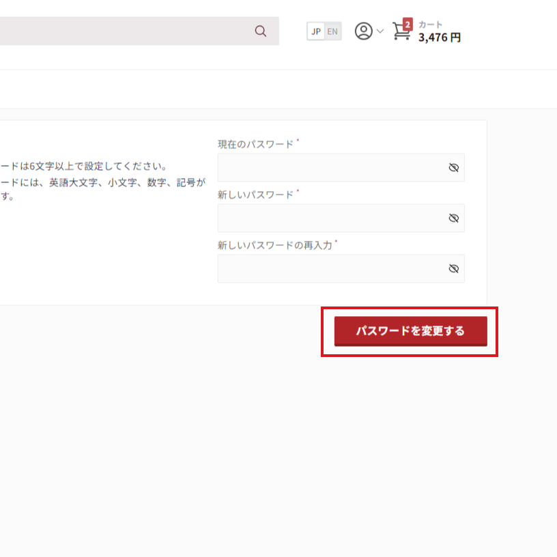Screen dimensions: 557x557
Task: Click inside the search bar
Action: click(x=139, y=31)
